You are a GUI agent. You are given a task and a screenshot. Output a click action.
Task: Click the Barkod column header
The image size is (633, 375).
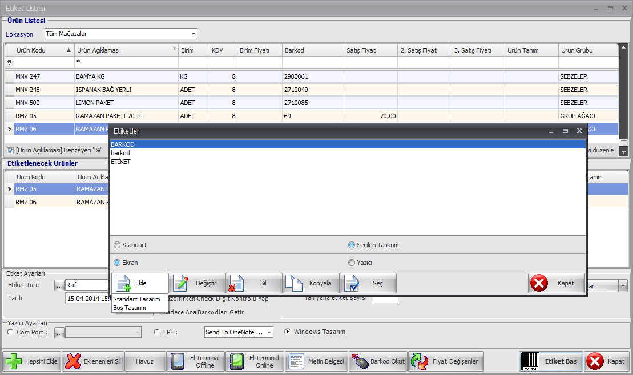click(313, 50)
